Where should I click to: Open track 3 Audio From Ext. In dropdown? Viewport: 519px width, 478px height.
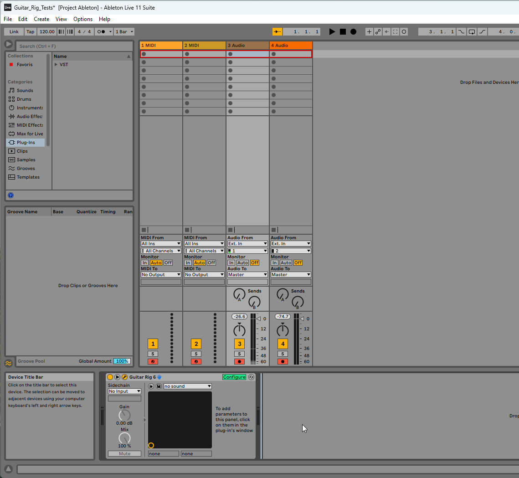tap(247, 244)
